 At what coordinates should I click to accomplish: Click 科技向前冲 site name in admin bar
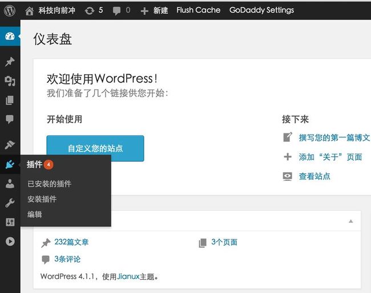pyautogui.click(x=57, y=10)
